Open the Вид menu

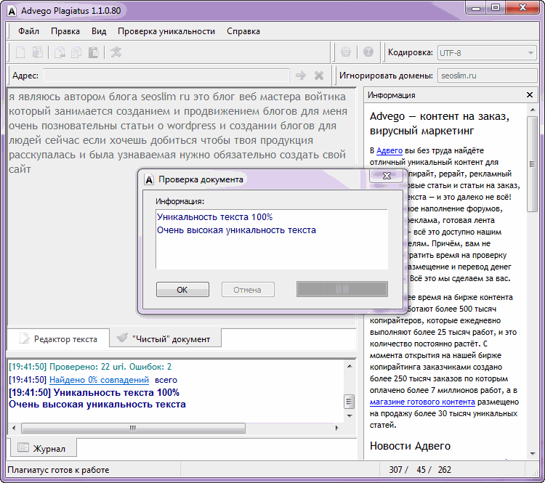[x=99, y=31]
